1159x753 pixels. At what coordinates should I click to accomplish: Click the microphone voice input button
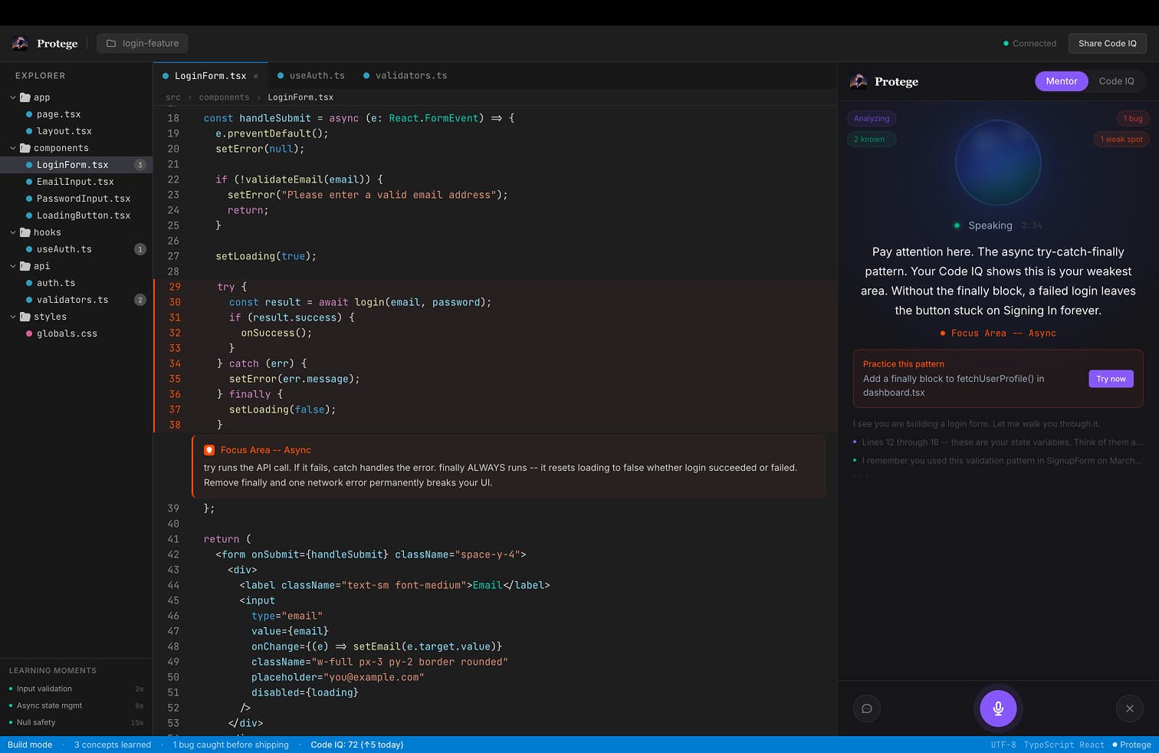(x=997, y=708)
